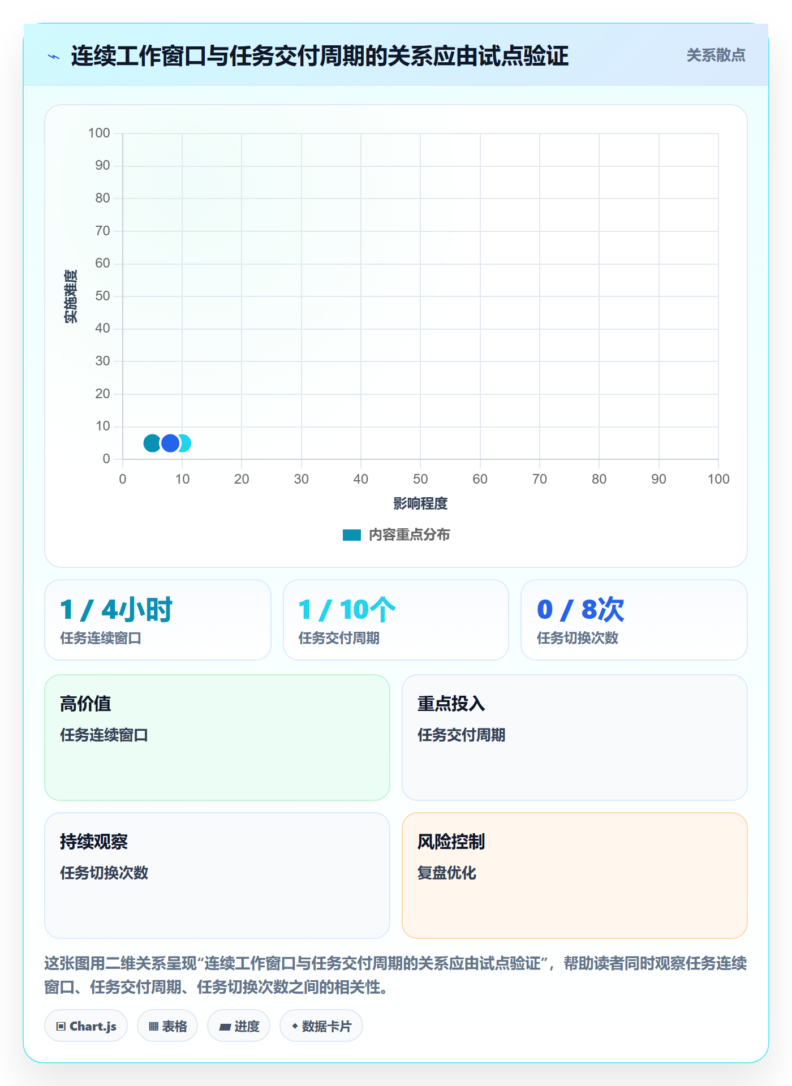Open the 0 / 8次 任务切换次数 stat card
Screen dimensions: 792x1086
coord(634,620)
